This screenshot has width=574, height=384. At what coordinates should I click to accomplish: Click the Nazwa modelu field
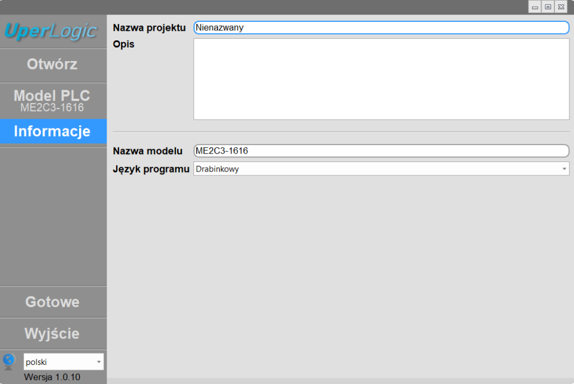click(x=381, y=151)
